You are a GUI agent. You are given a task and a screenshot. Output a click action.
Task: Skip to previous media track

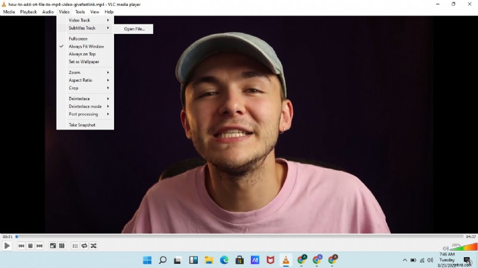point(21,246)
